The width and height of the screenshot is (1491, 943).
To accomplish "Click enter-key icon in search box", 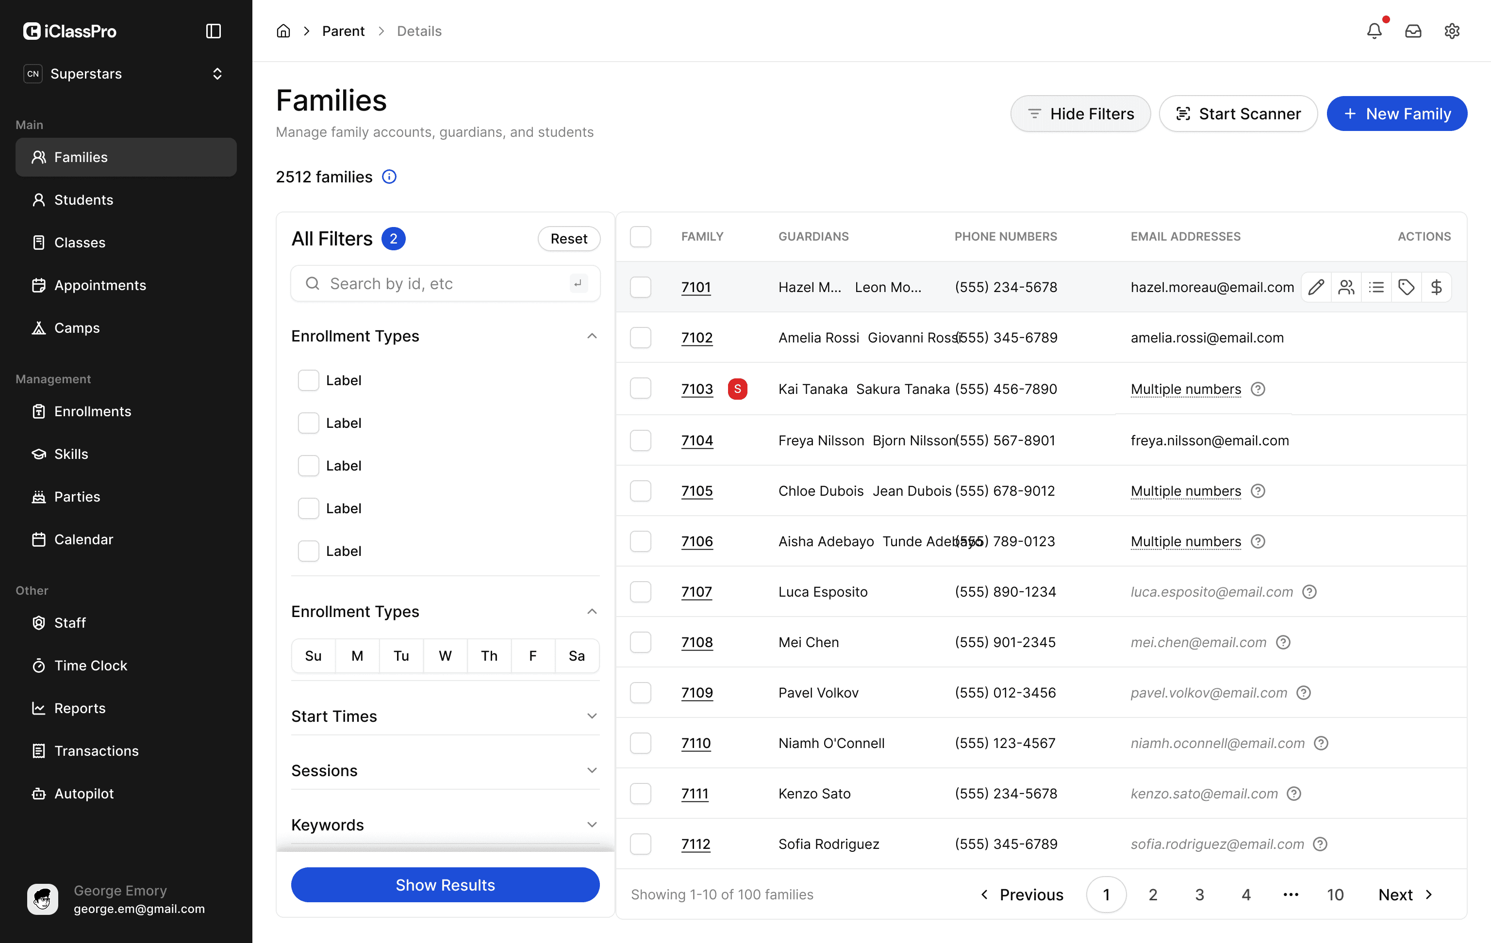I will pyautogui.click(x=578, y=283).
